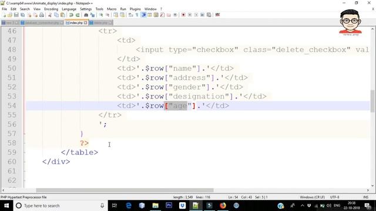The width and height of the screenshot is (376, 211).
Task: Click the horizontal scrollbar thumb
Action: click(x=125, y=190)
